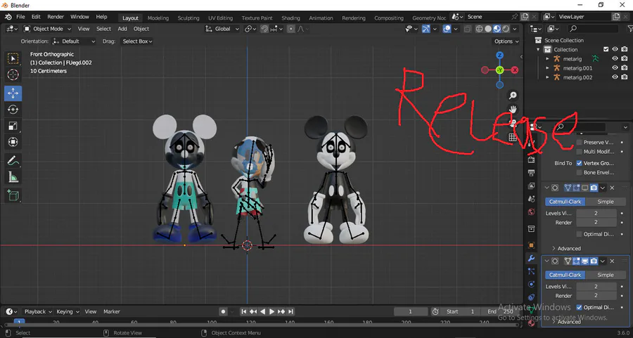Image resolution: width=633 pixels, height=338 pixels.
Task: Switch to solid viewport shading
Action: (488, 29)
